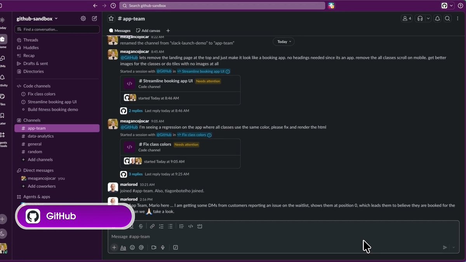Toggle code block formatting
The width and height of the screenshot is (466, 262).
click(x=200, y=226)
